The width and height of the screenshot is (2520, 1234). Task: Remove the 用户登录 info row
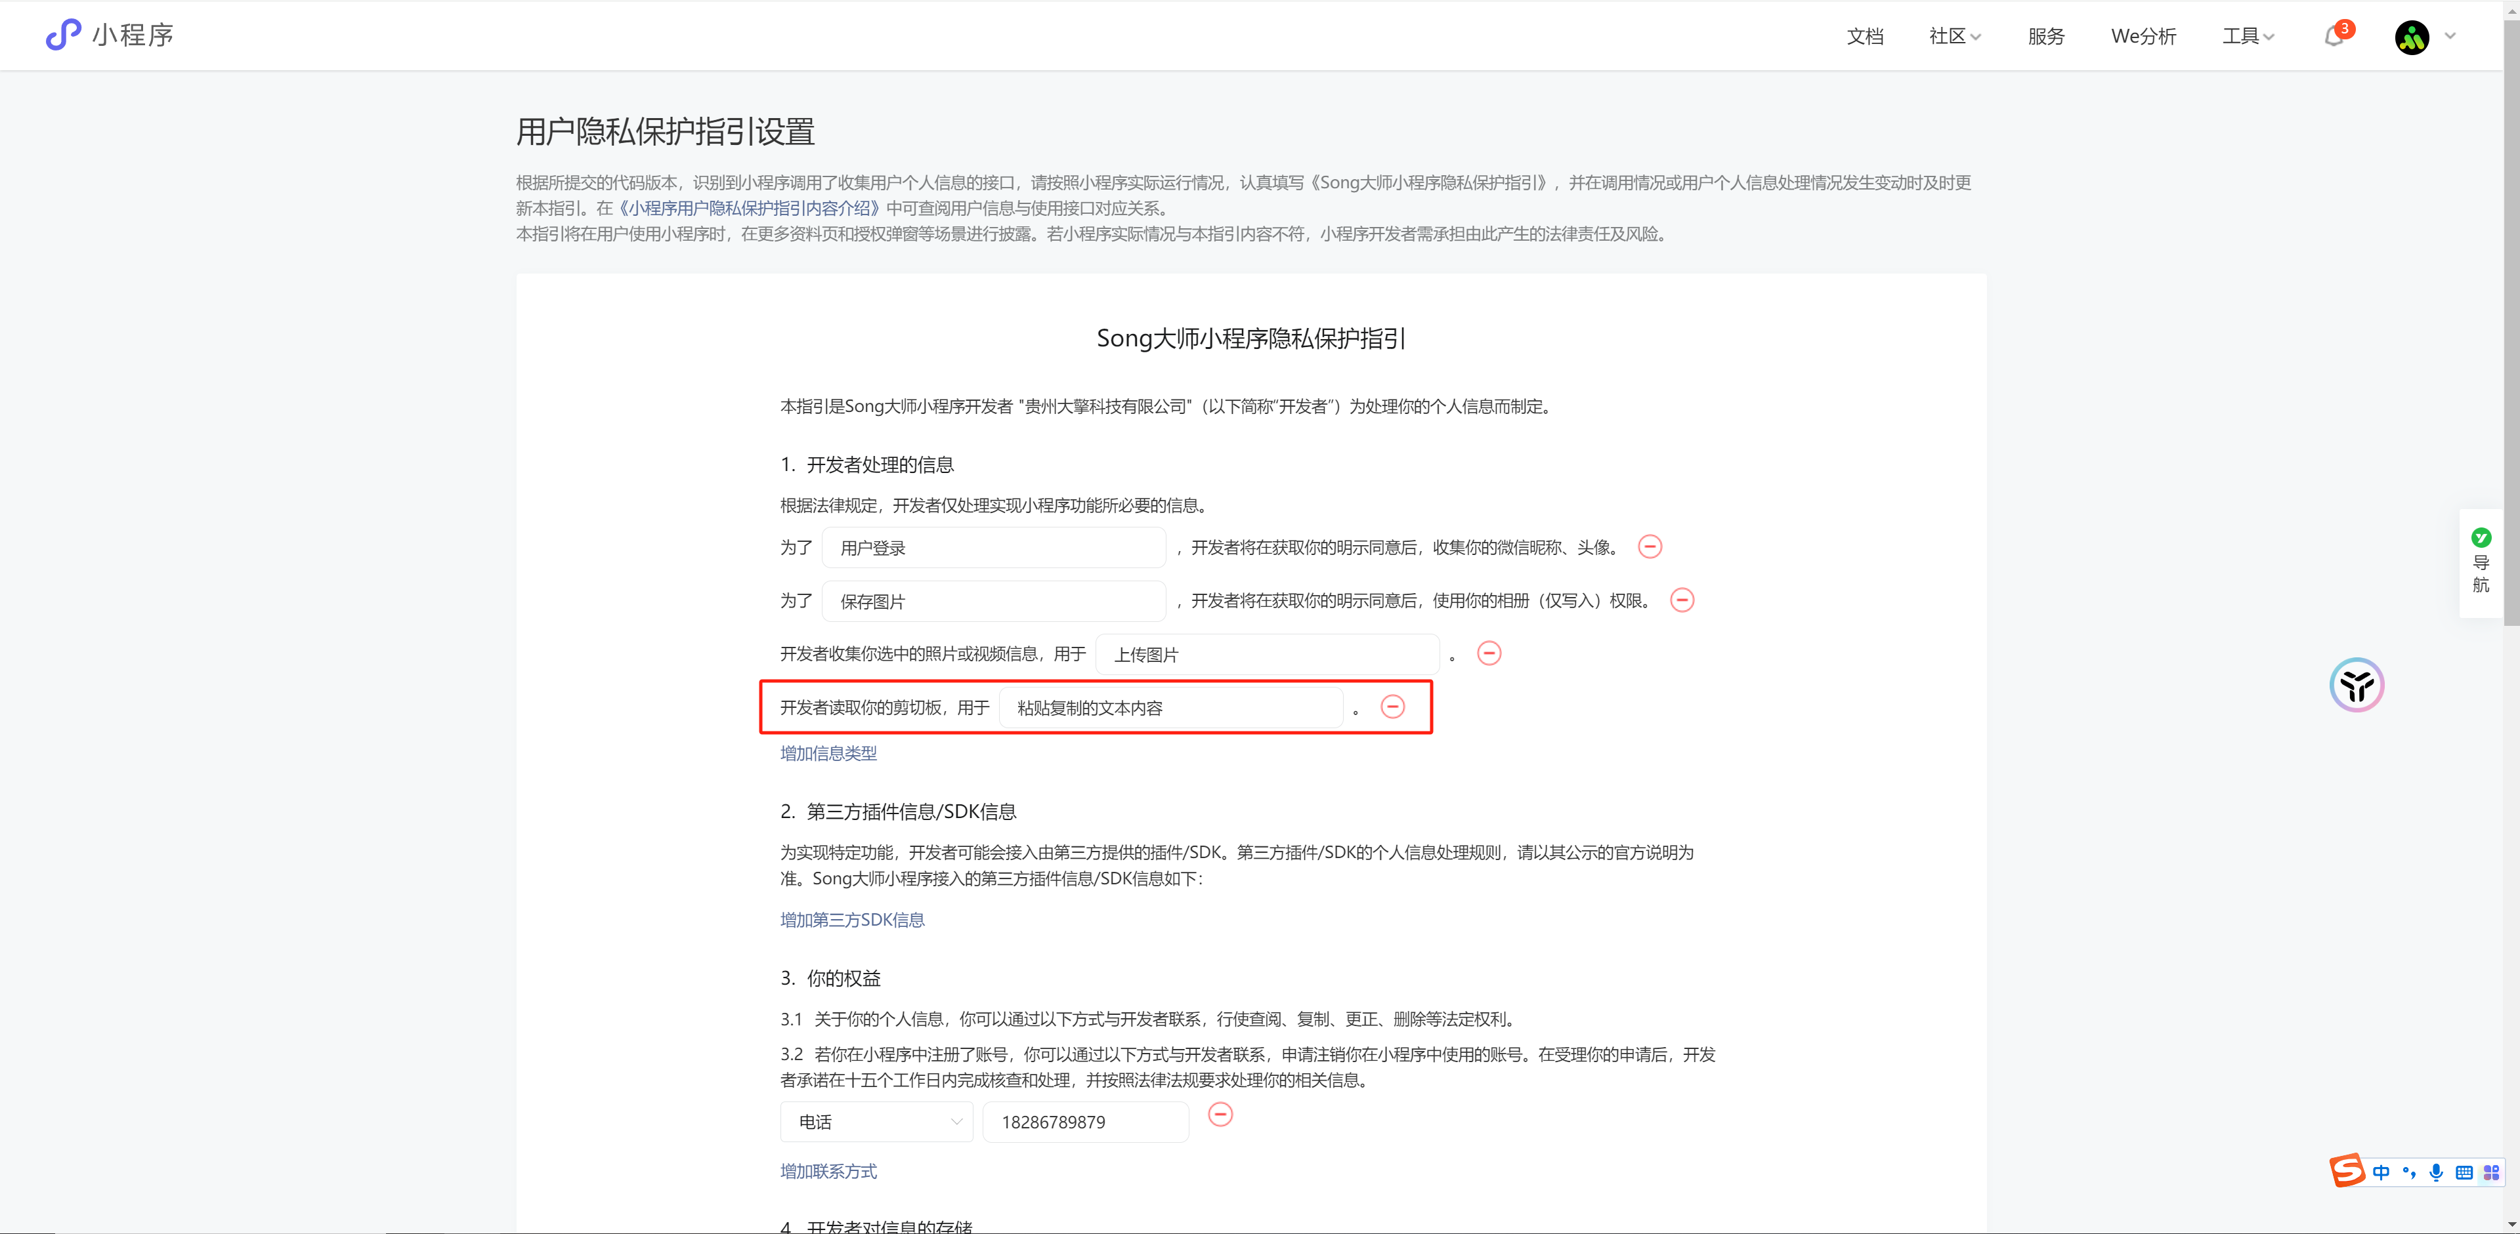1650,546
